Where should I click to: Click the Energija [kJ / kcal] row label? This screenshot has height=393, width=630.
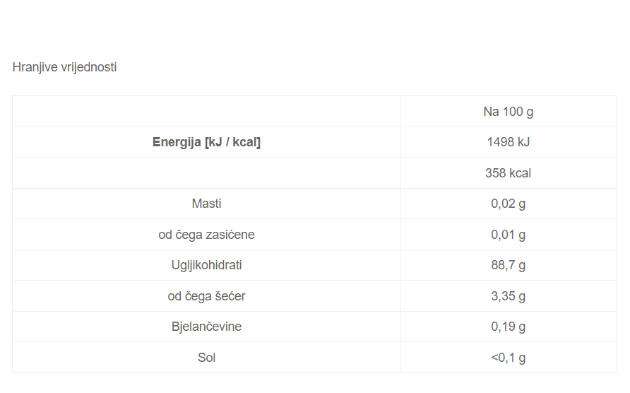click(206, 142)
